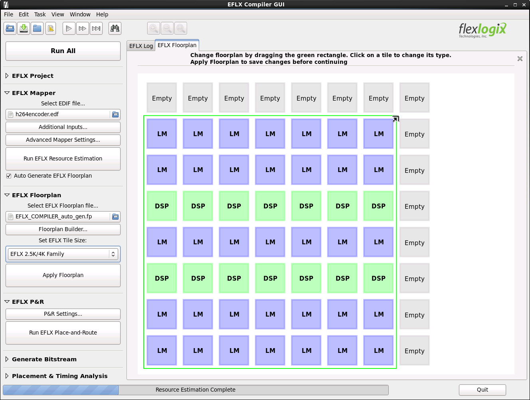Viewport: 530px width, 400px height.
Task: Open the Floorplan Builder
Action: click(x=63, y=230)
